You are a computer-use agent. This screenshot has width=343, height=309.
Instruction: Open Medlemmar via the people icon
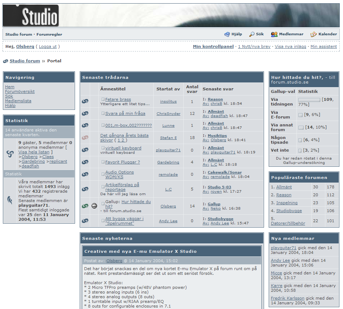274,34
